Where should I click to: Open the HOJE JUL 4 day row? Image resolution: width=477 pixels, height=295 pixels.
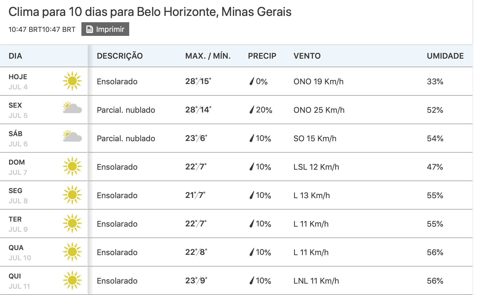[236, 81]
